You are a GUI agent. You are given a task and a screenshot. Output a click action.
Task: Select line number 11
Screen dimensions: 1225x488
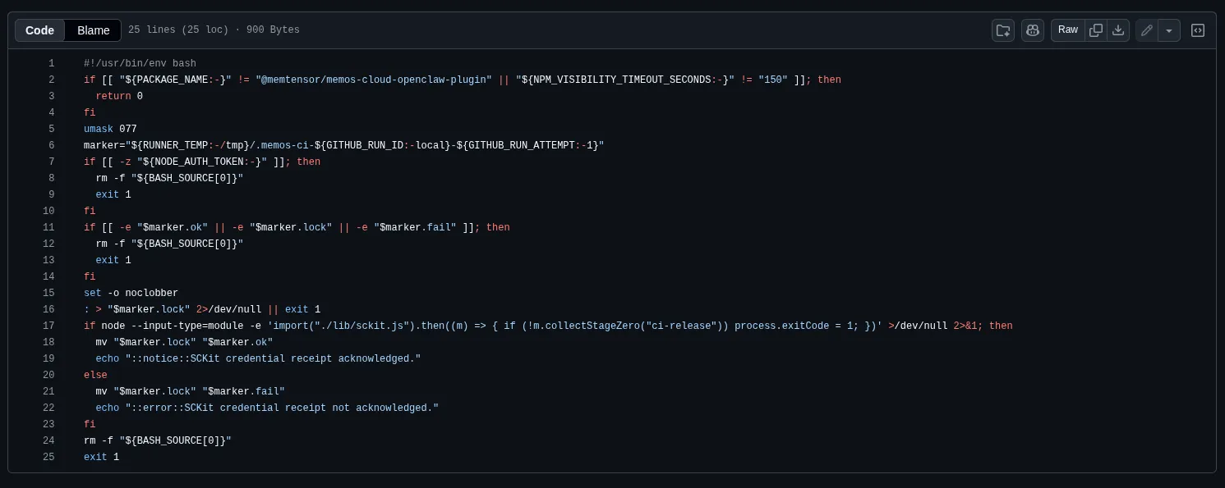(x=48, y=227)
